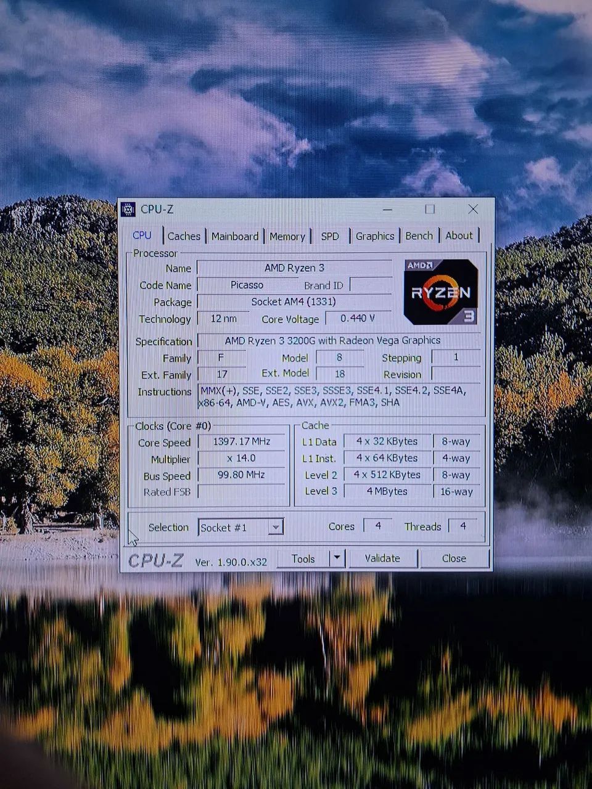This screenshot has width=592, height=789.
Task: Switch to the Graphics tab
Action: click(x=375, y=236)
